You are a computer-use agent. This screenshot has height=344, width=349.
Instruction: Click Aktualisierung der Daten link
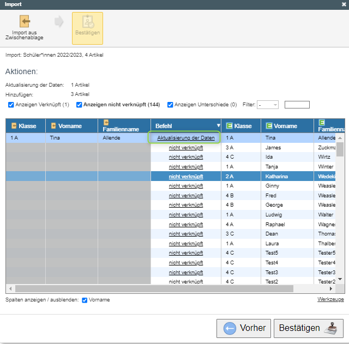click(186, 138)
